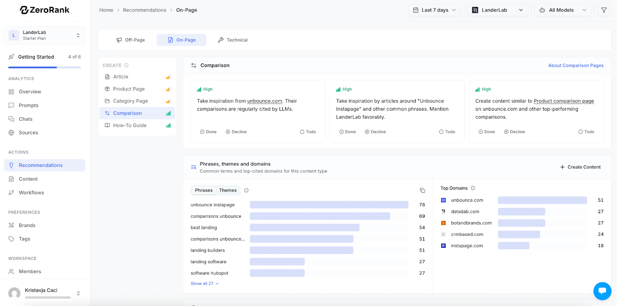Click the user profile progress bar
The height and width of the screenshot is (306, 617).
point(48,298)
